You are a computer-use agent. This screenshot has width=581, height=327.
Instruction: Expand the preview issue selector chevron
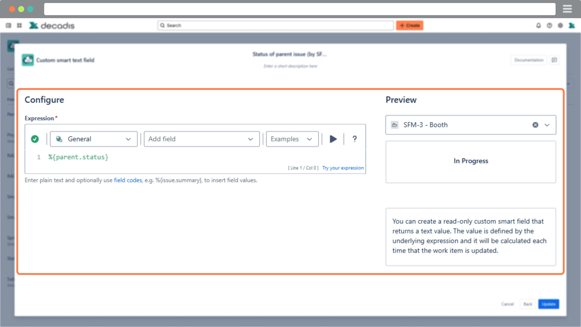pyautogui.click(x=547, y=125)
